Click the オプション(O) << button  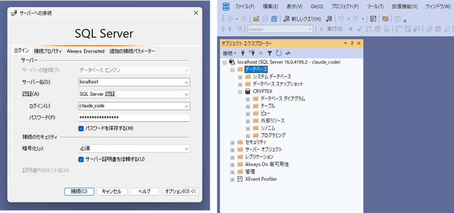180,191
